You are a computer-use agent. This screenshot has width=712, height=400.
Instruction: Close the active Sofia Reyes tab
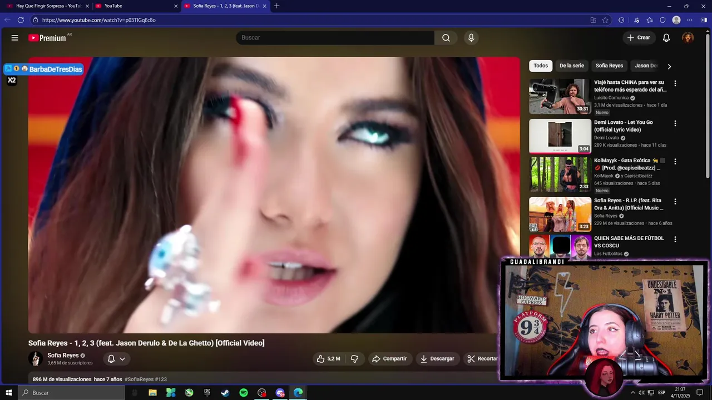click(264, 6)
